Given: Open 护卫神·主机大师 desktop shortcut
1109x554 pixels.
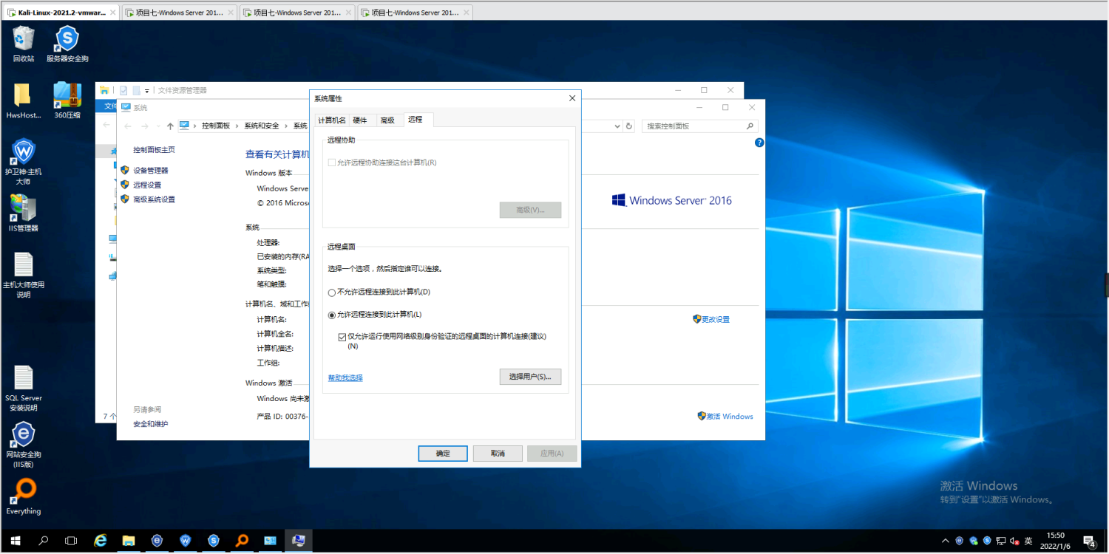Looking at the screenshot, I should click(x=24, y=162).
